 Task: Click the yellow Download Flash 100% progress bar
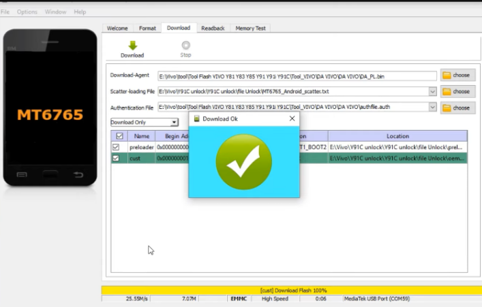291,290
